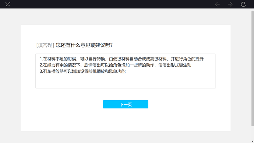Go back using the left arrow icon
This screenshot has width=254, height=143.
click(x=217, y=4)
